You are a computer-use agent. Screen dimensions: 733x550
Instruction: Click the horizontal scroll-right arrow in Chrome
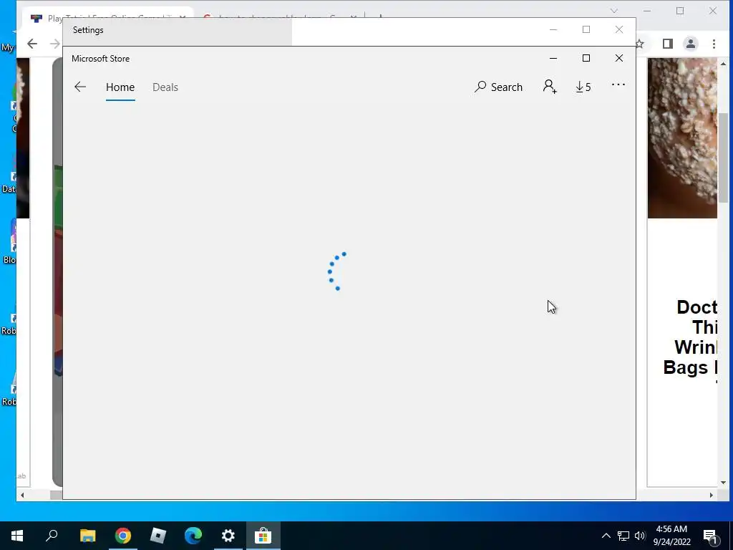click(x=712, y=495)
